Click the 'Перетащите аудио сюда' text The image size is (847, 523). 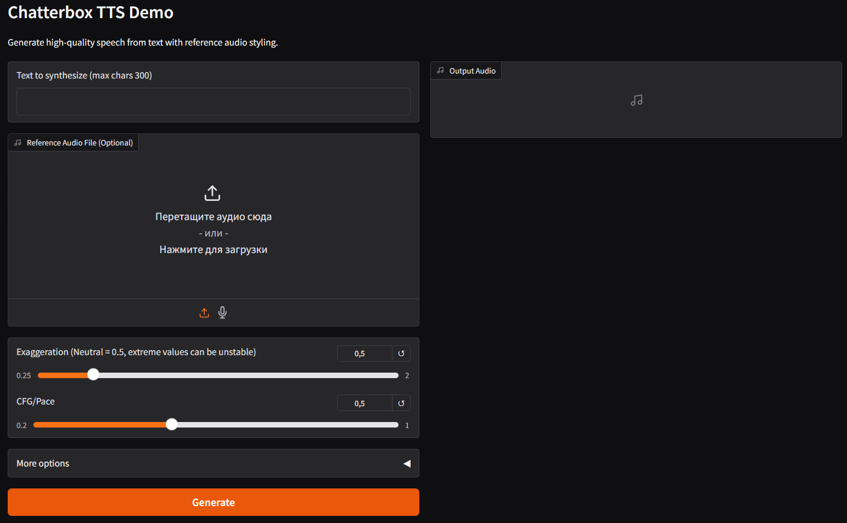[214, 217]
